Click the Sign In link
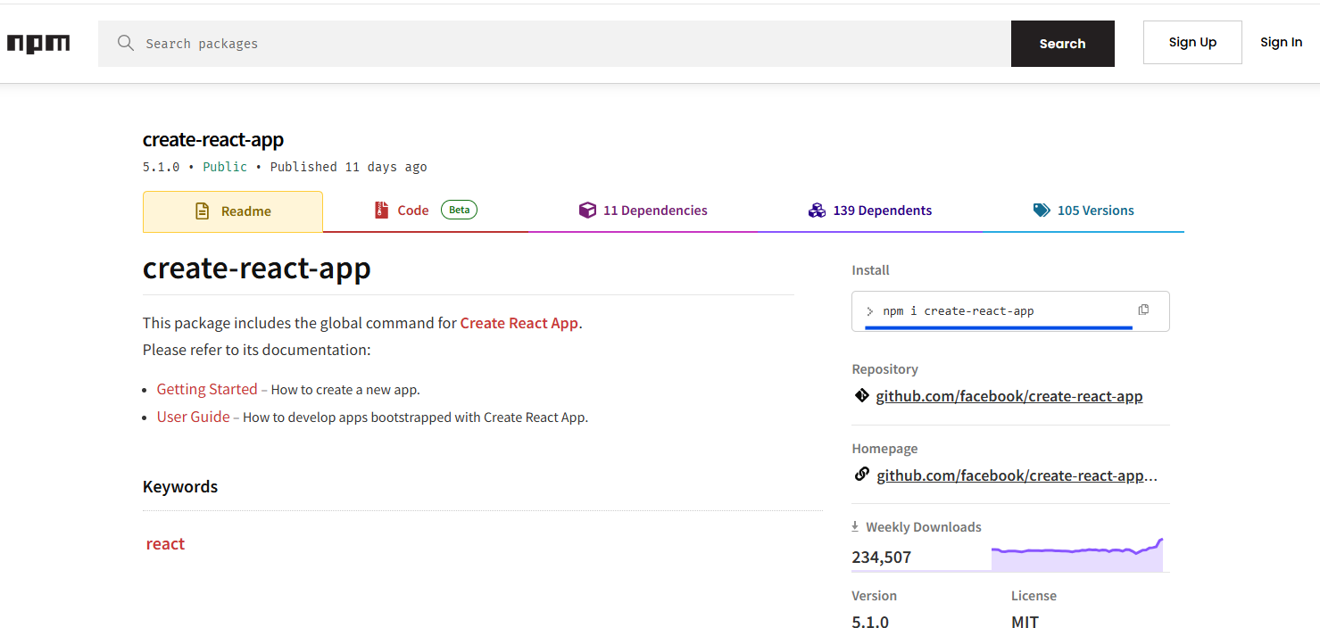1320x628 pixels. point(1281,42)
